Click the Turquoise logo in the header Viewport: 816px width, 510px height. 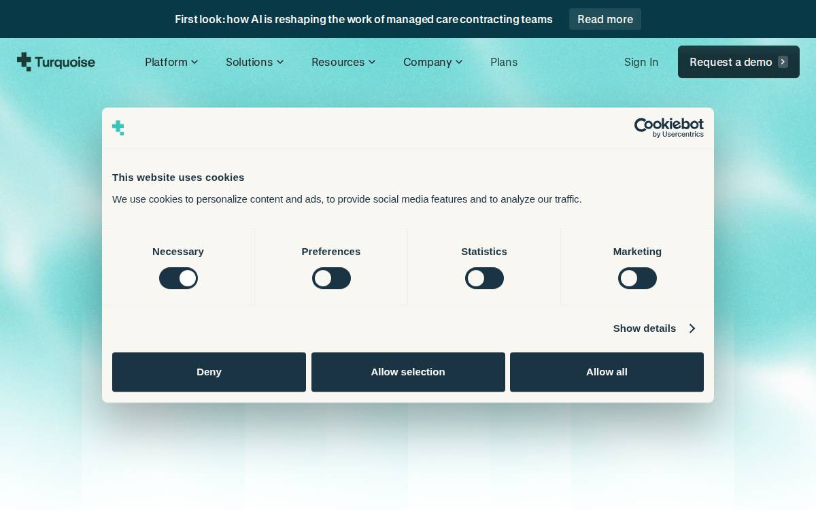click(56, 62)
